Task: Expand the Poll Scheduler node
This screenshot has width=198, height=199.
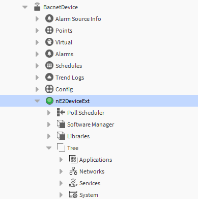Action: click(49, 113)
